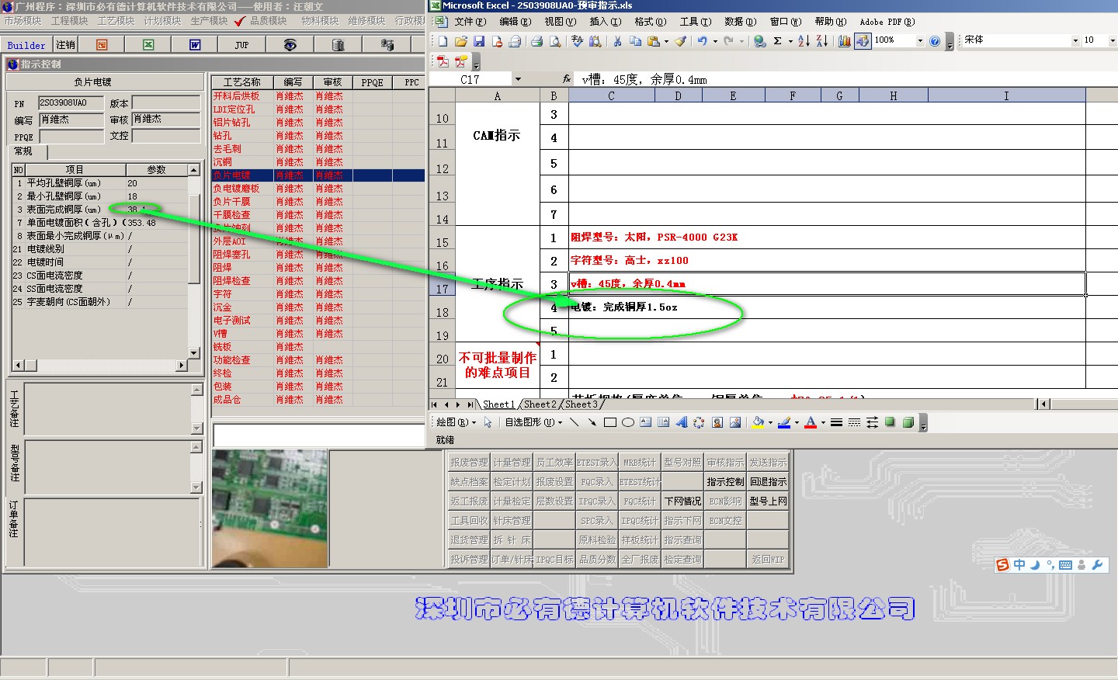
Task: Click the Select Objects pointer icon
Action: point(488,422)
